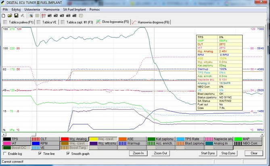Click the red table toolbar icon
The image size is (270, 166).
(44, 16)
